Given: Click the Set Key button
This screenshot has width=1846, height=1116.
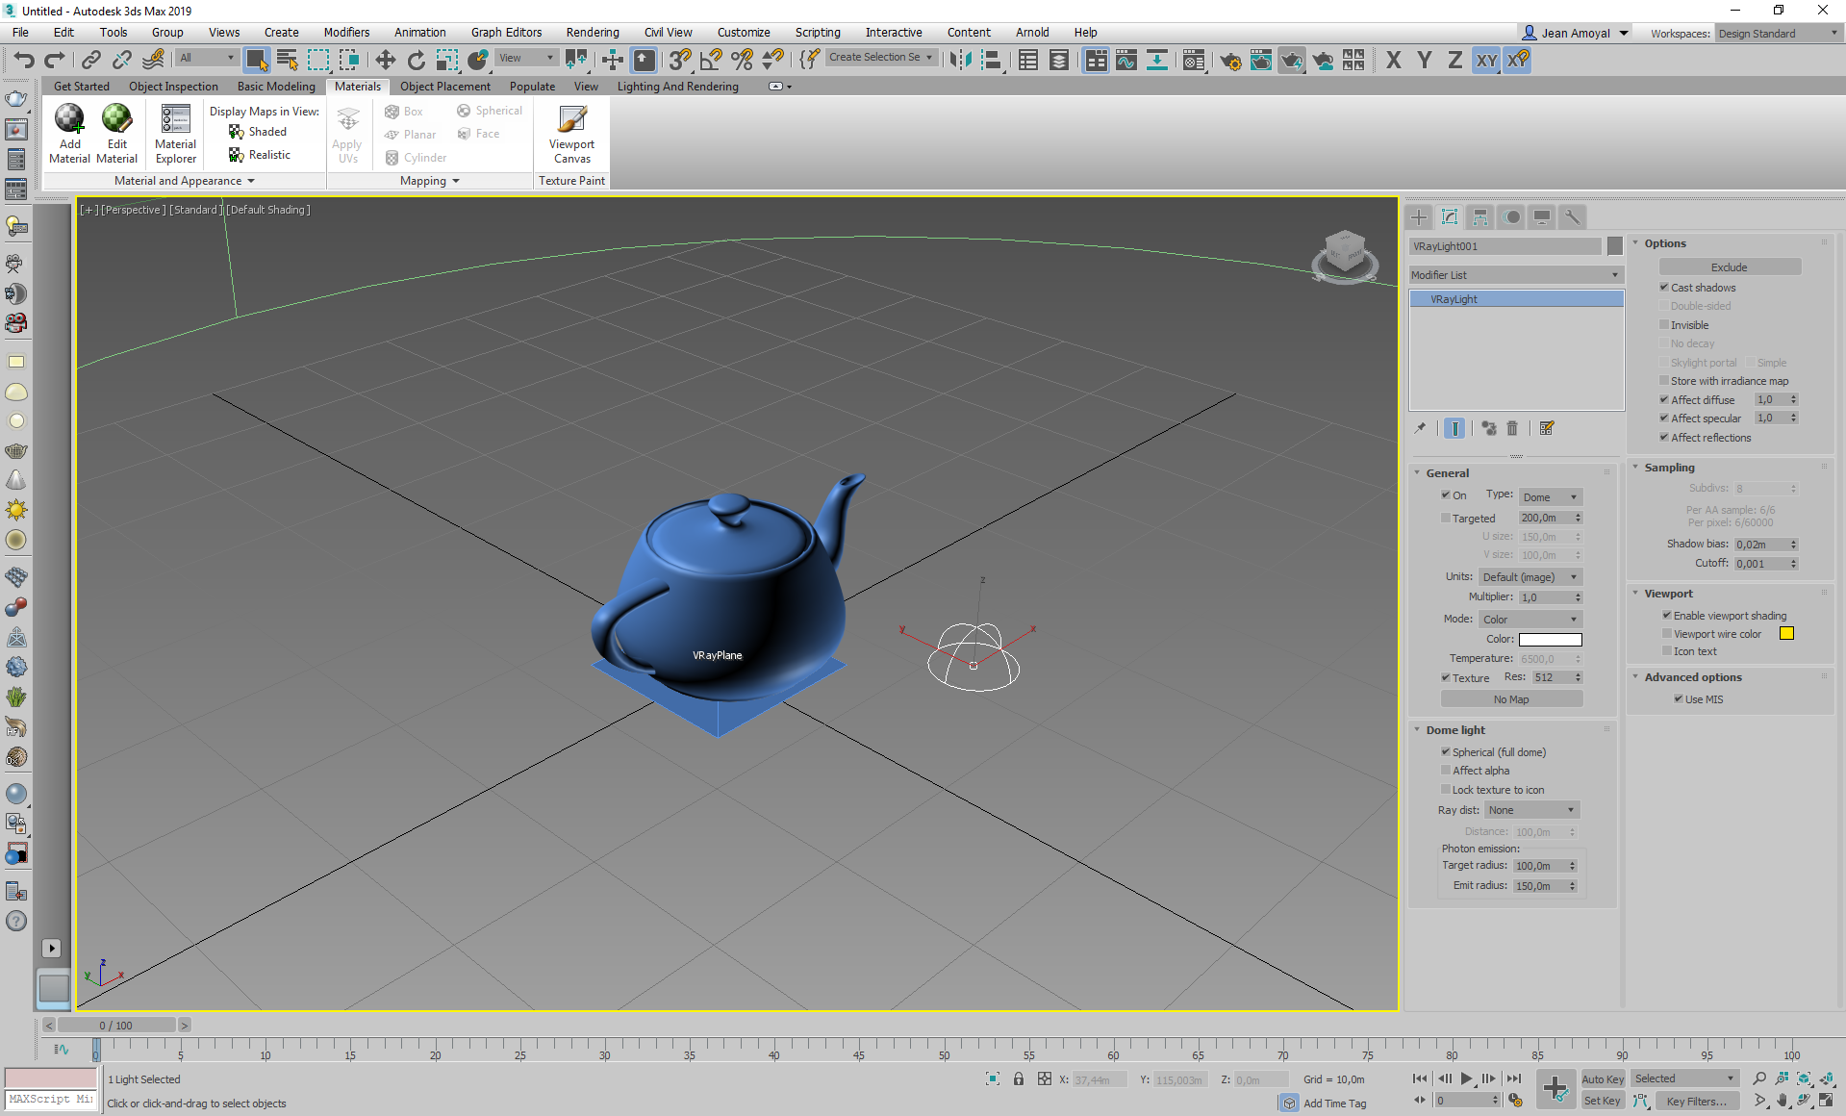Looking at the screenshot, I should 1603,1101.
